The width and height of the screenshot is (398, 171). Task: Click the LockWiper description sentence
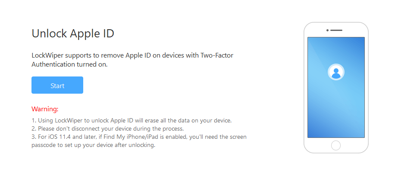(x=132, y=60)
